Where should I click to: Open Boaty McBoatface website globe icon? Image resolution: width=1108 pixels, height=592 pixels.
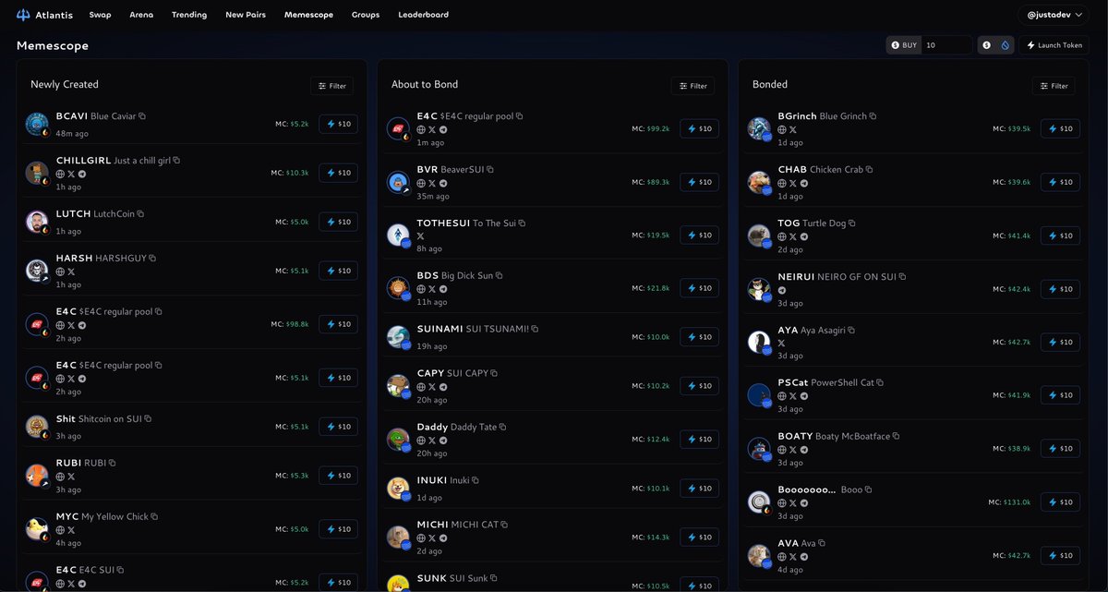click(x=782, y=450)
